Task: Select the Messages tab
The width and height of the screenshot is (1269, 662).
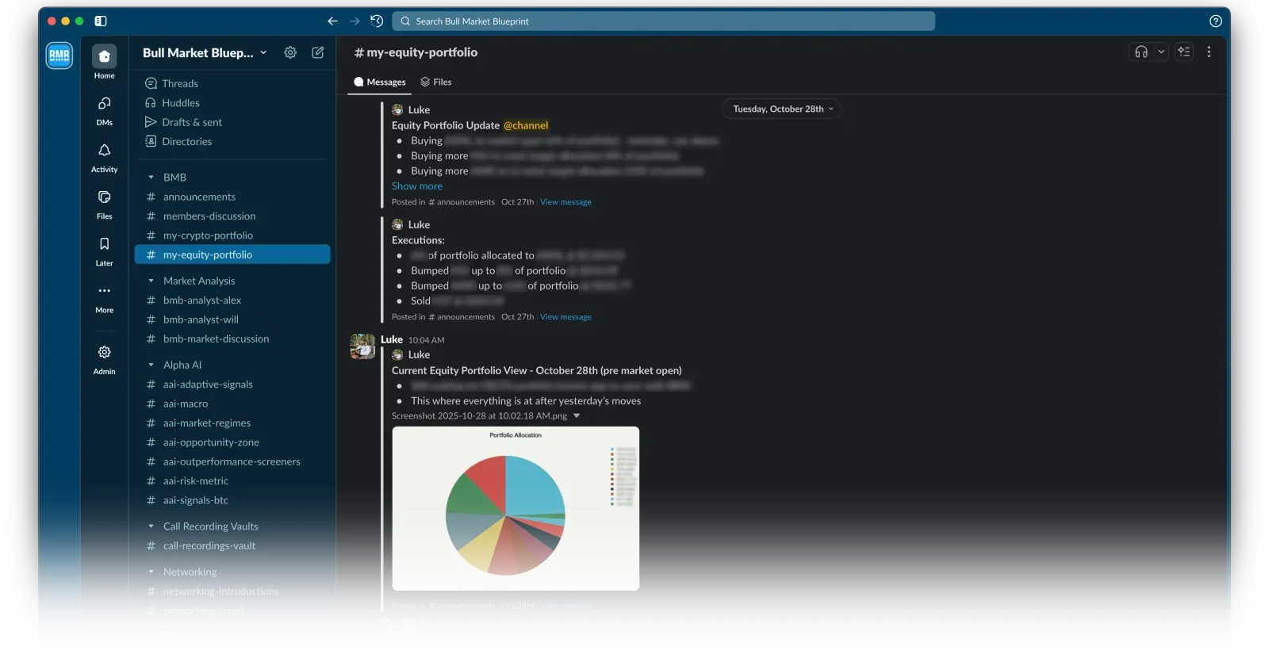Action: coord(379,82)
